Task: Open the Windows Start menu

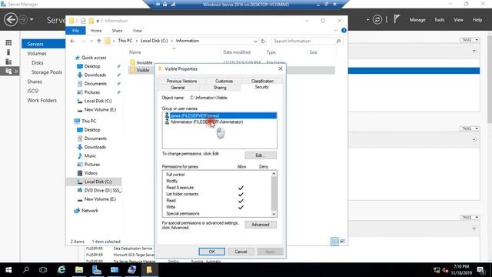Action: click(x=8, y=270)
